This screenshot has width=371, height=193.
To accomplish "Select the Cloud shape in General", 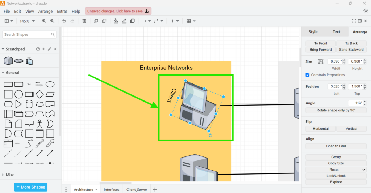I will pyautogui.click(x=39, y=104).
